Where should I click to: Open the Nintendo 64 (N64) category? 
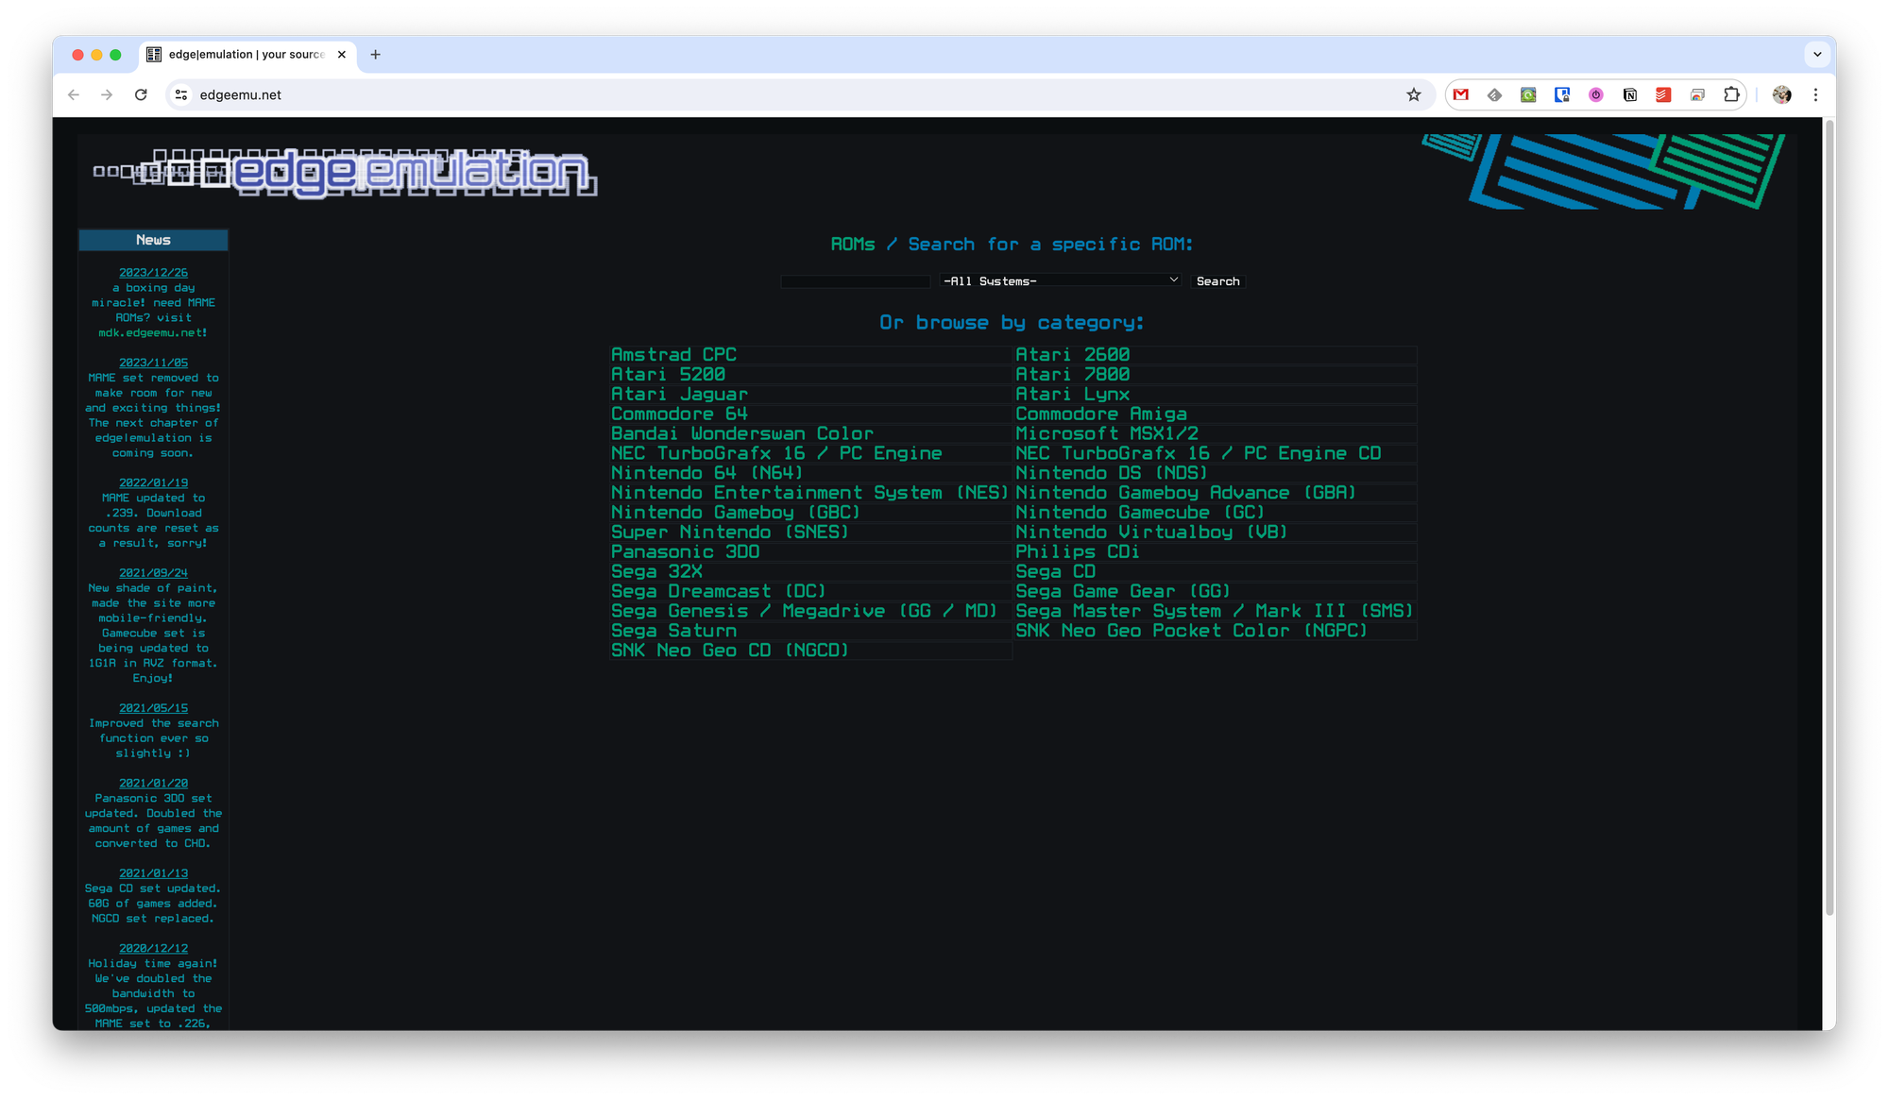coord(706,473)
